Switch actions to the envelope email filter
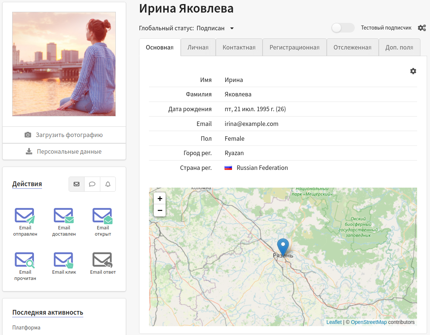 tap(76, 184)
